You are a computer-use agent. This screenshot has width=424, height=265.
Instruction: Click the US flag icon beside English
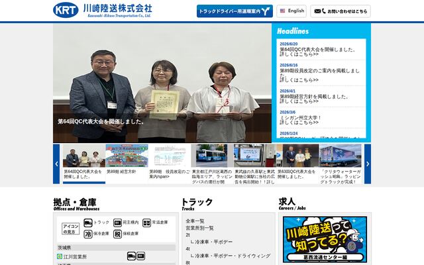[283, 11]
